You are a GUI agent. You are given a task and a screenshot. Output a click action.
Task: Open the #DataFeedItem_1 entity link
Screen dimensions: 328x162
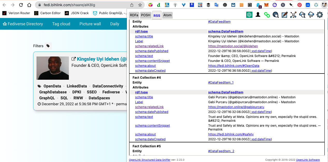tap(221, 83)
